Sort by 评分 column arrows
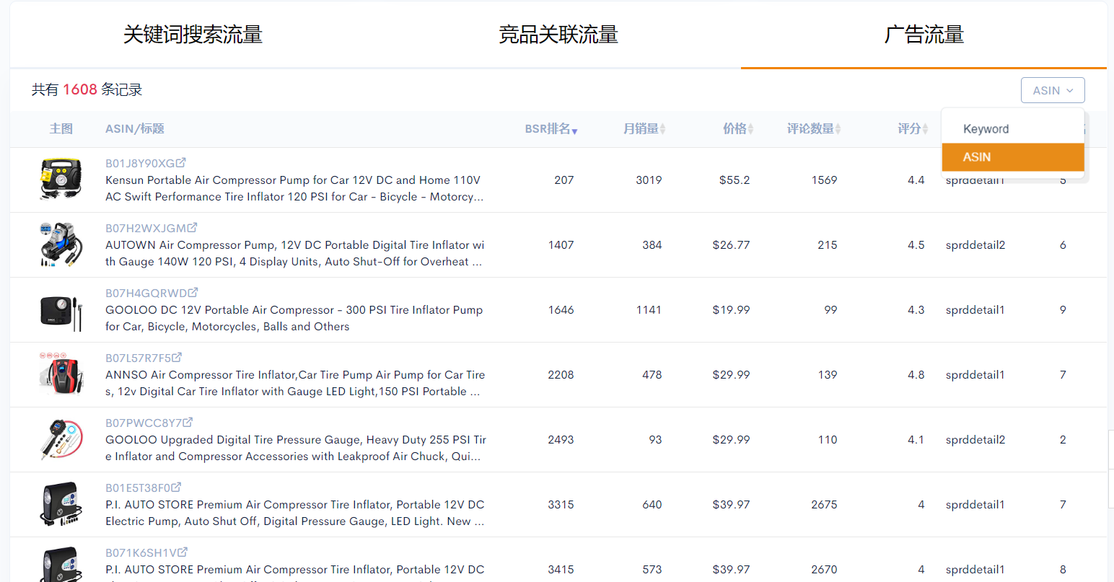This screenshot has height=582, width=1114. (925, 129)
